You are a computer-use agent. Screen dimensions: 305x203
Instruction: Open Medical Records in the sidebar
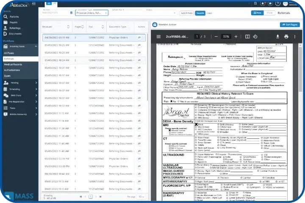pos(13,64)
